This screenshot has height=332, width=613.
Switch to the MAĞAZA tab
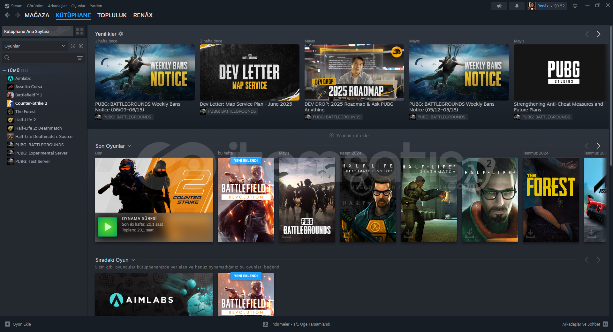pos(37,15)
